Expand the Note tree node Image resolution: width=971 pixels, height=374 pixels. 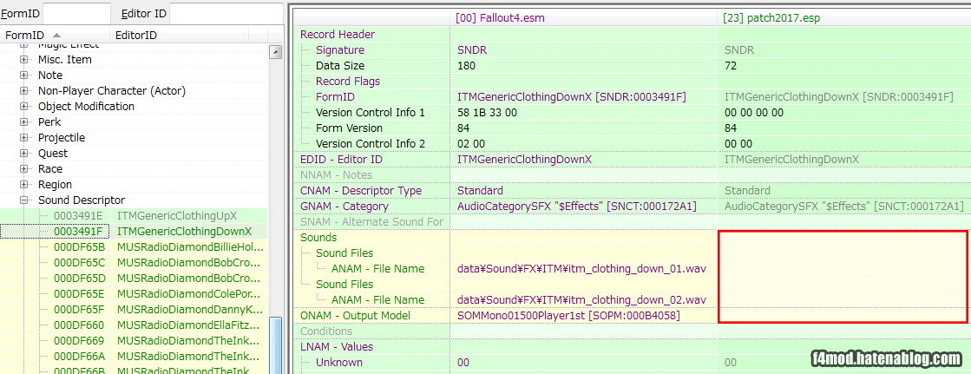tap(24, 75)
